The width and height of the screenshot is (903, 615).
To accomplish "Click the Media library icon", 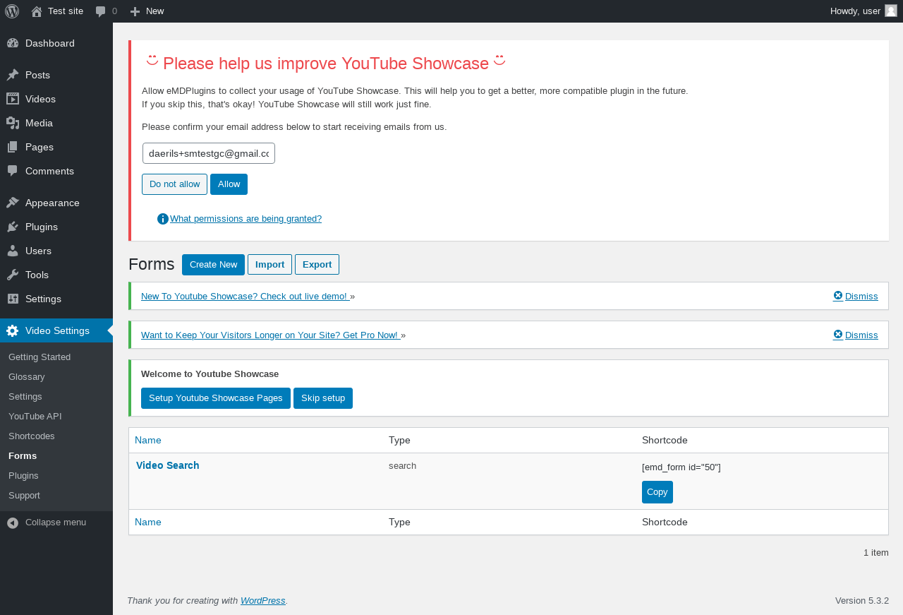I will pos(13,123).
